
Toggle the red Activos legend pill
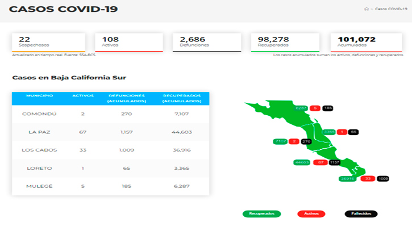pos(311,214)
